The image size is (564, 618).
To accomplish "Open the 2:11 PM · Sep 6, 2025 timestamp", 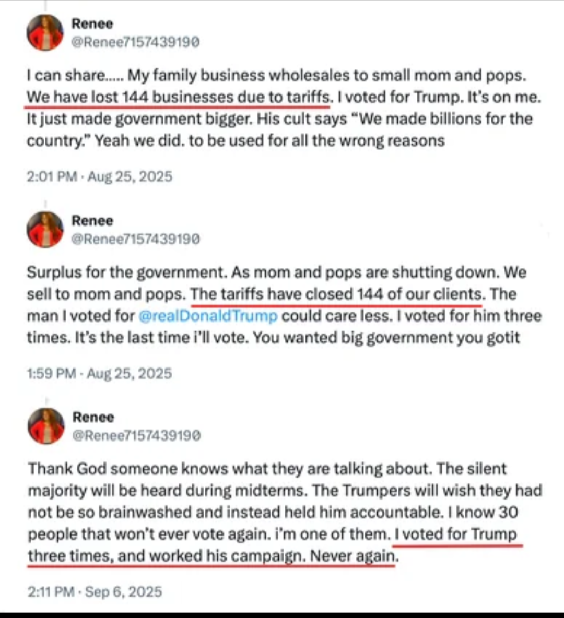I will (x=95, y=591).
